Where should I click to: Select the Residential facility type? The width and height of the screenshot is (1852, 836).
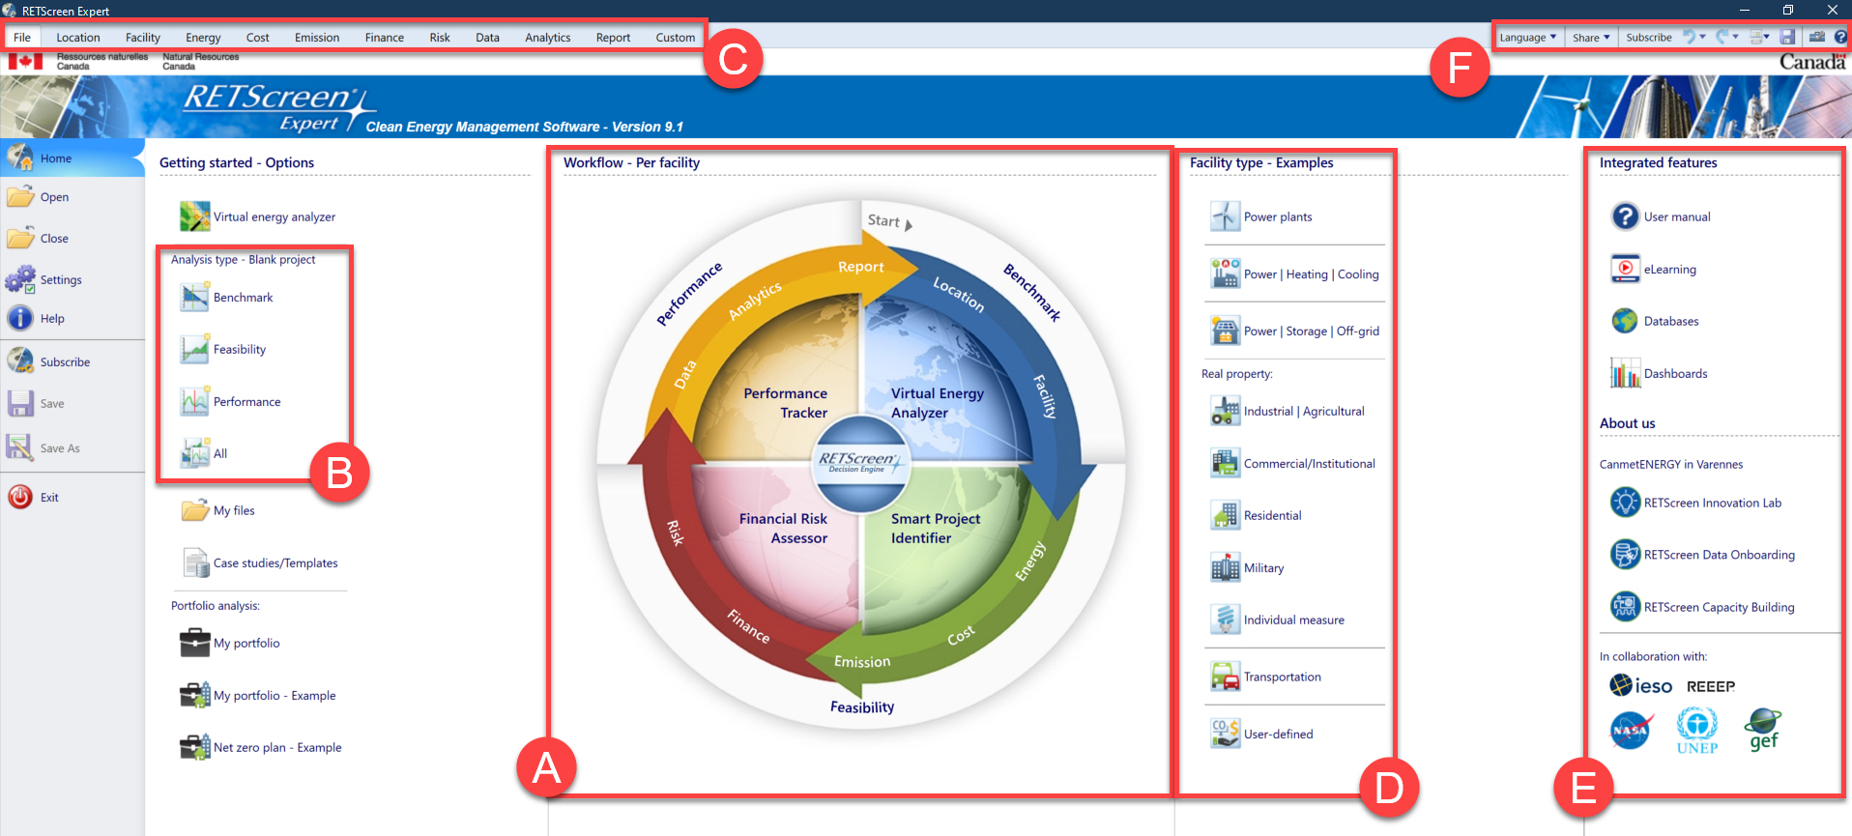[1256, 515]
